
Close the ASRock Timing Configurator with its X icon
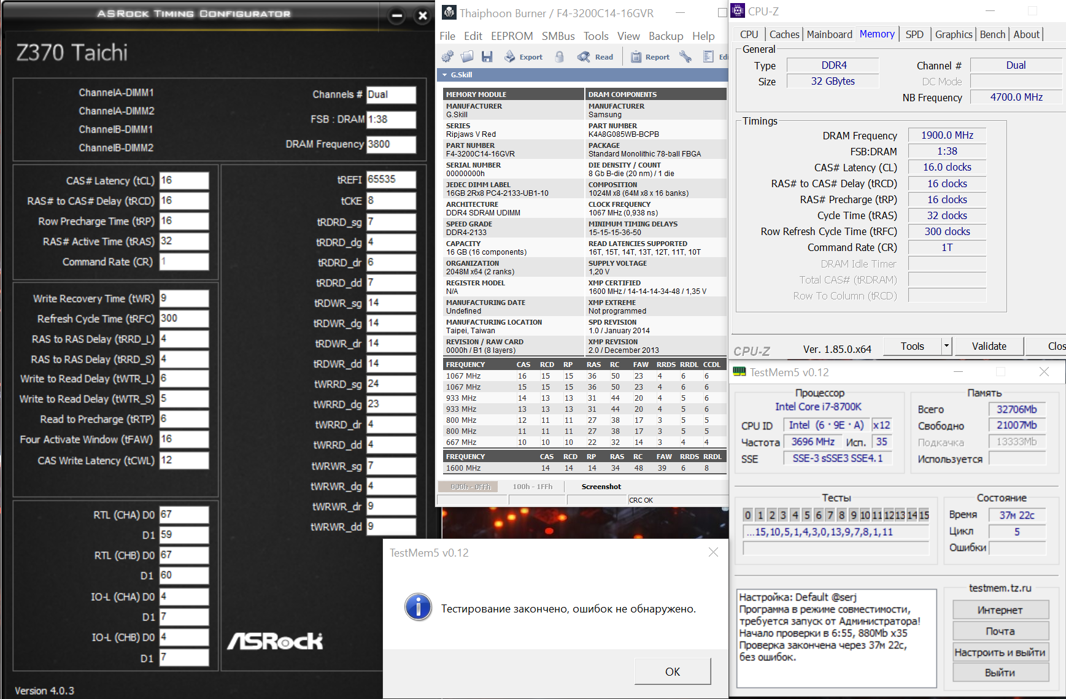tap(422, 15)
